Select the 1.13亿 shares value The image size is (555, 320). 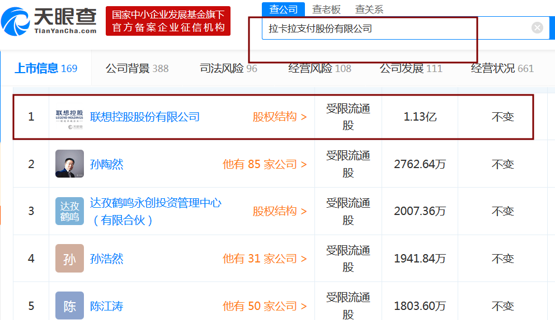coord(420,117)
